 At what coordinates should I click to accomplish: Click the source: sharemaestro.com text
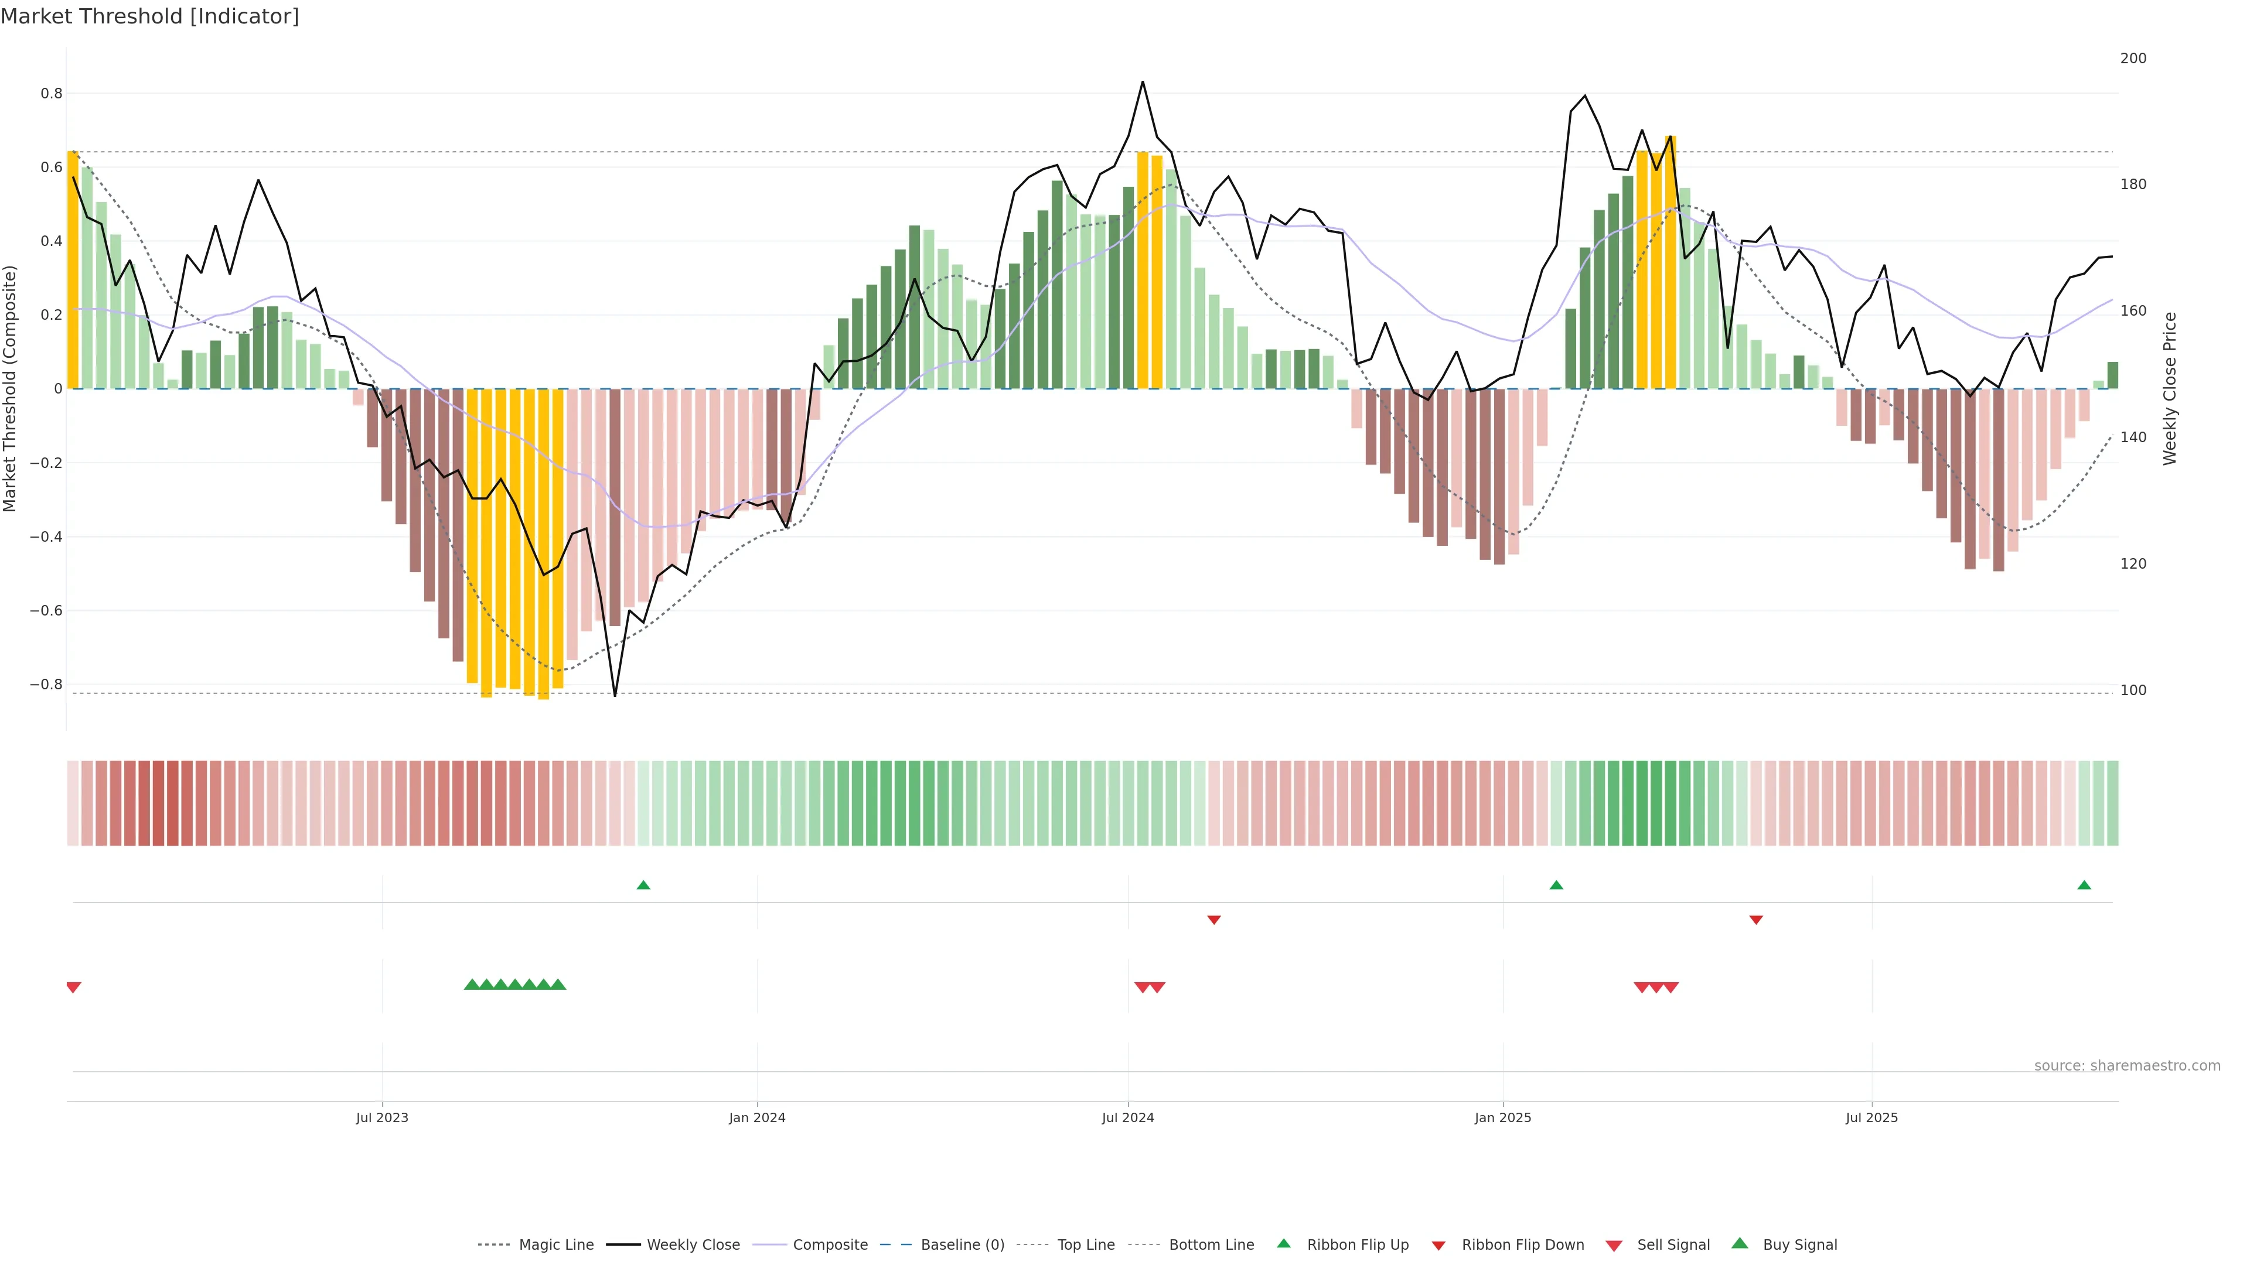[2127, 1066]
